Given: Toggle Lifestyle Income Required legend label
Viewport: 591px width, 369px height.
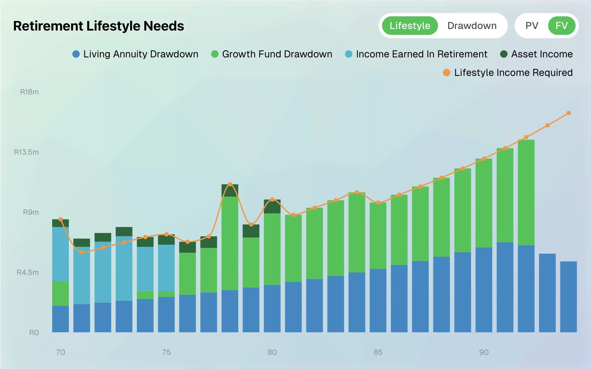Looking at the screenshot, I should (x=513, y=73).
